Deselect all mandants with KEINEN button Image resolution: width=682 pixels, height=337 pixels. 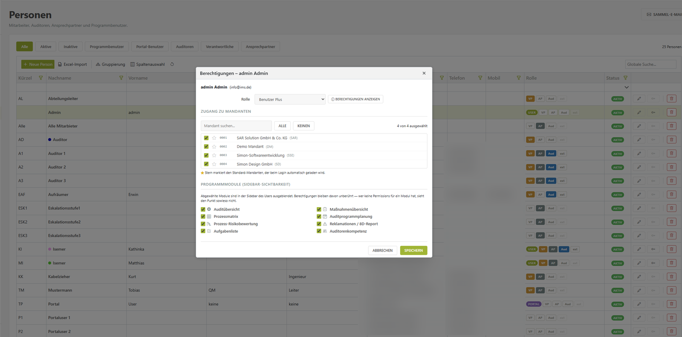pos(303,126)
